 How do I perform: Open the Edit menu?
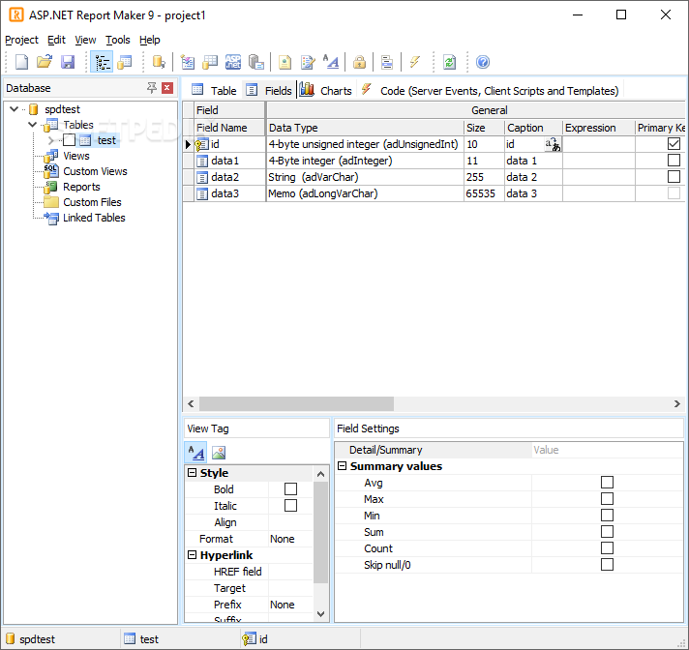click(56, 40)
